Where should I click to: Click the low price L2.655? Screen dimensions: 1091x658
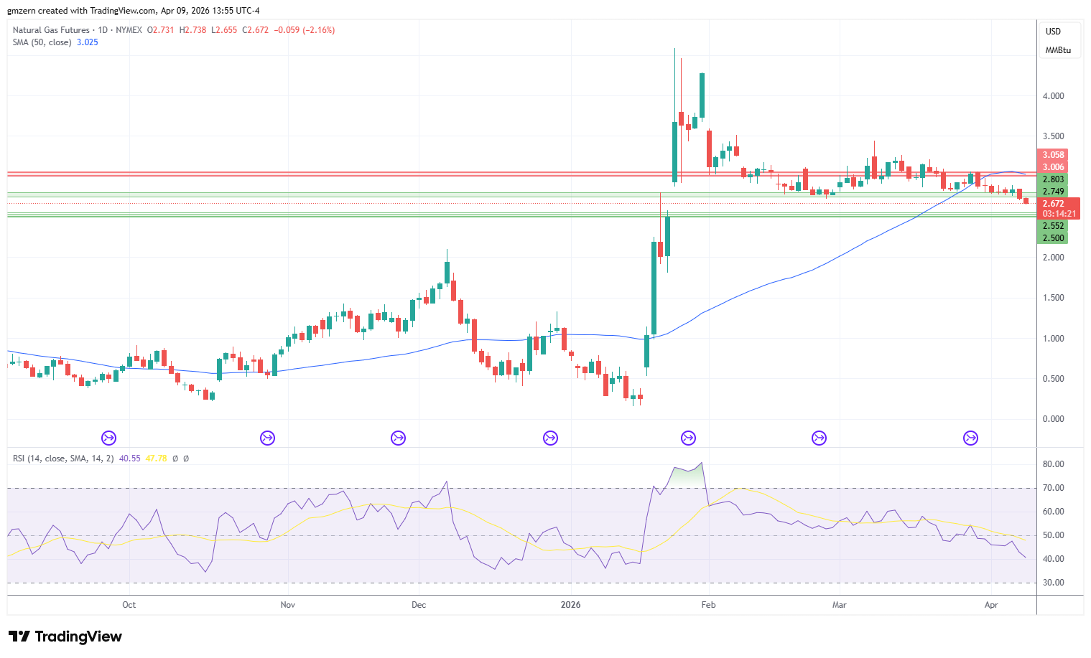[225, 30]
